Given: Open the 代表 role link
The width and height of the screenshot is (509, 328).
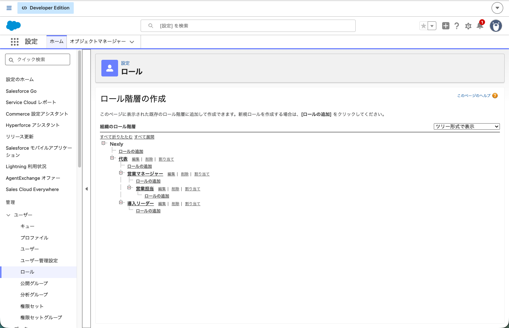Looking at the screenshot, I should click(x=123, y=159).
